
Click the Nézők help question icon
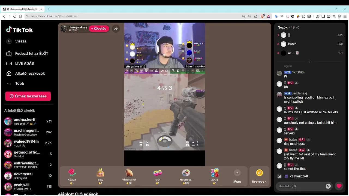coord(297,27)
